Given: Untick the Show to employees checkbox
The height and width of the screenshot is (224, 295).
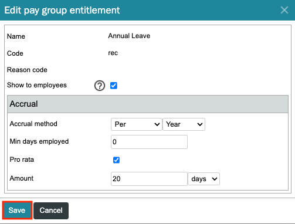Looking at the screenshot, I should click(114, 86).
